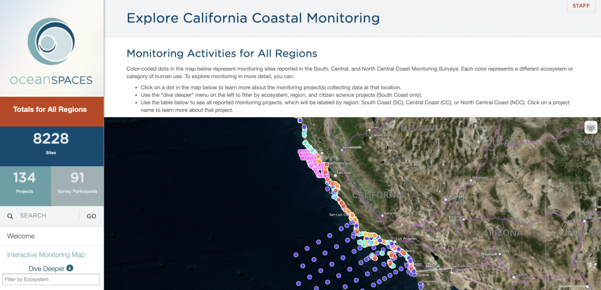Viewport: 601px width, 290px height.
Task: Open the Filter by Ecosystem dropdown
Action: [52, 279]
